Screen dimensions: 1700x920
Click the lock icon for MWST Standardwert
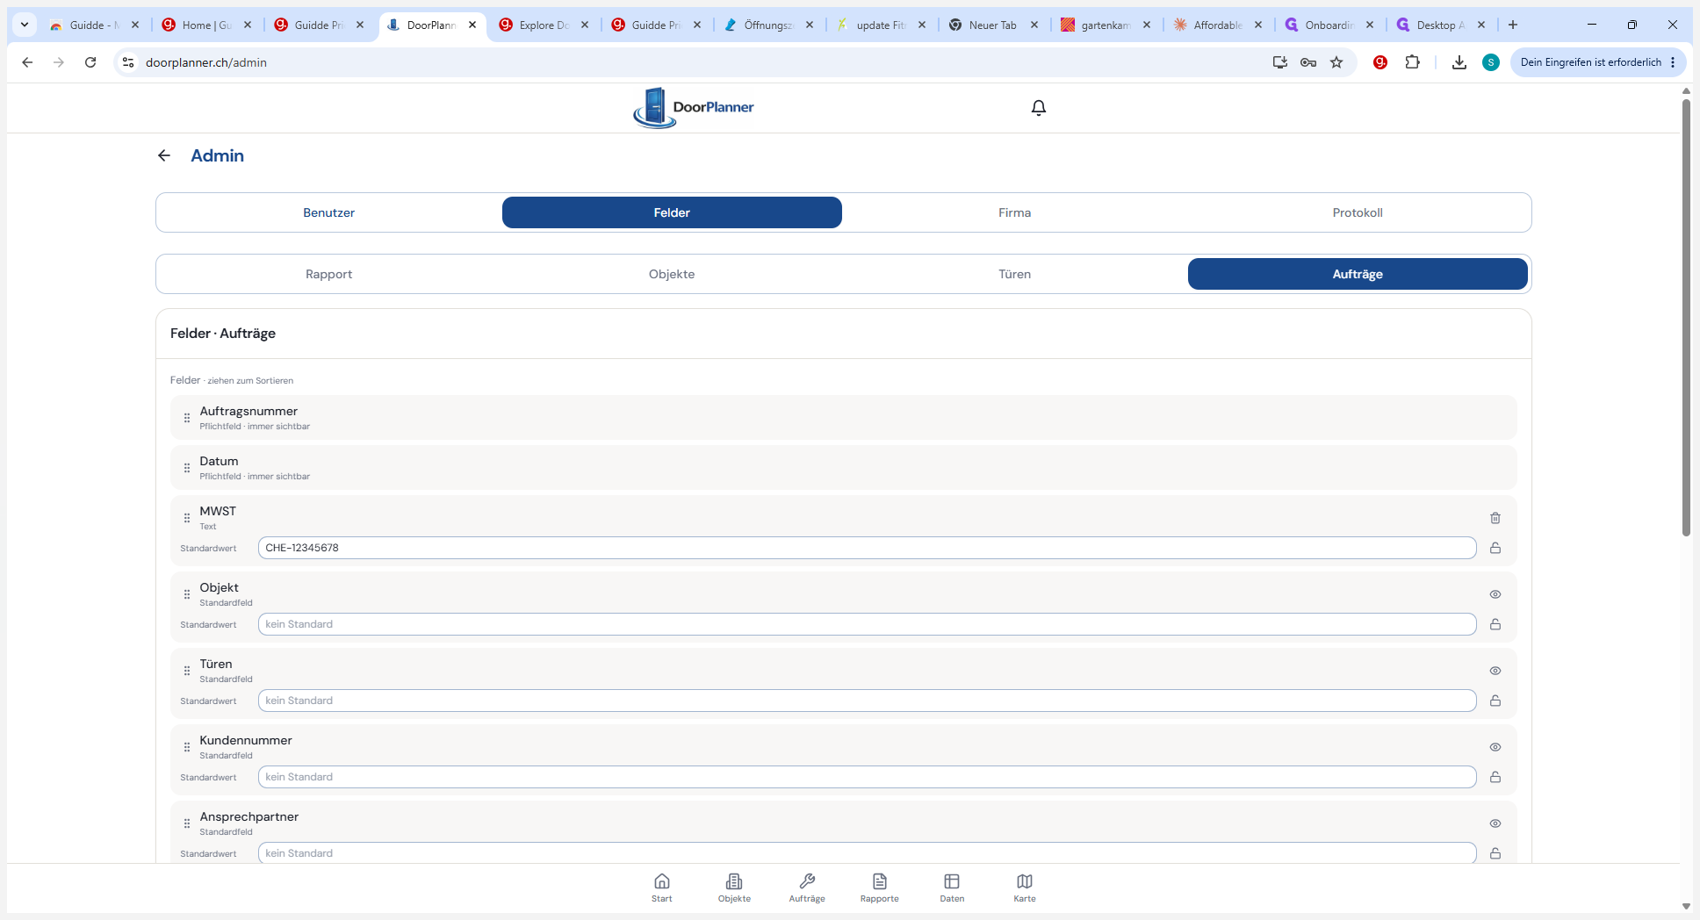1495,548
